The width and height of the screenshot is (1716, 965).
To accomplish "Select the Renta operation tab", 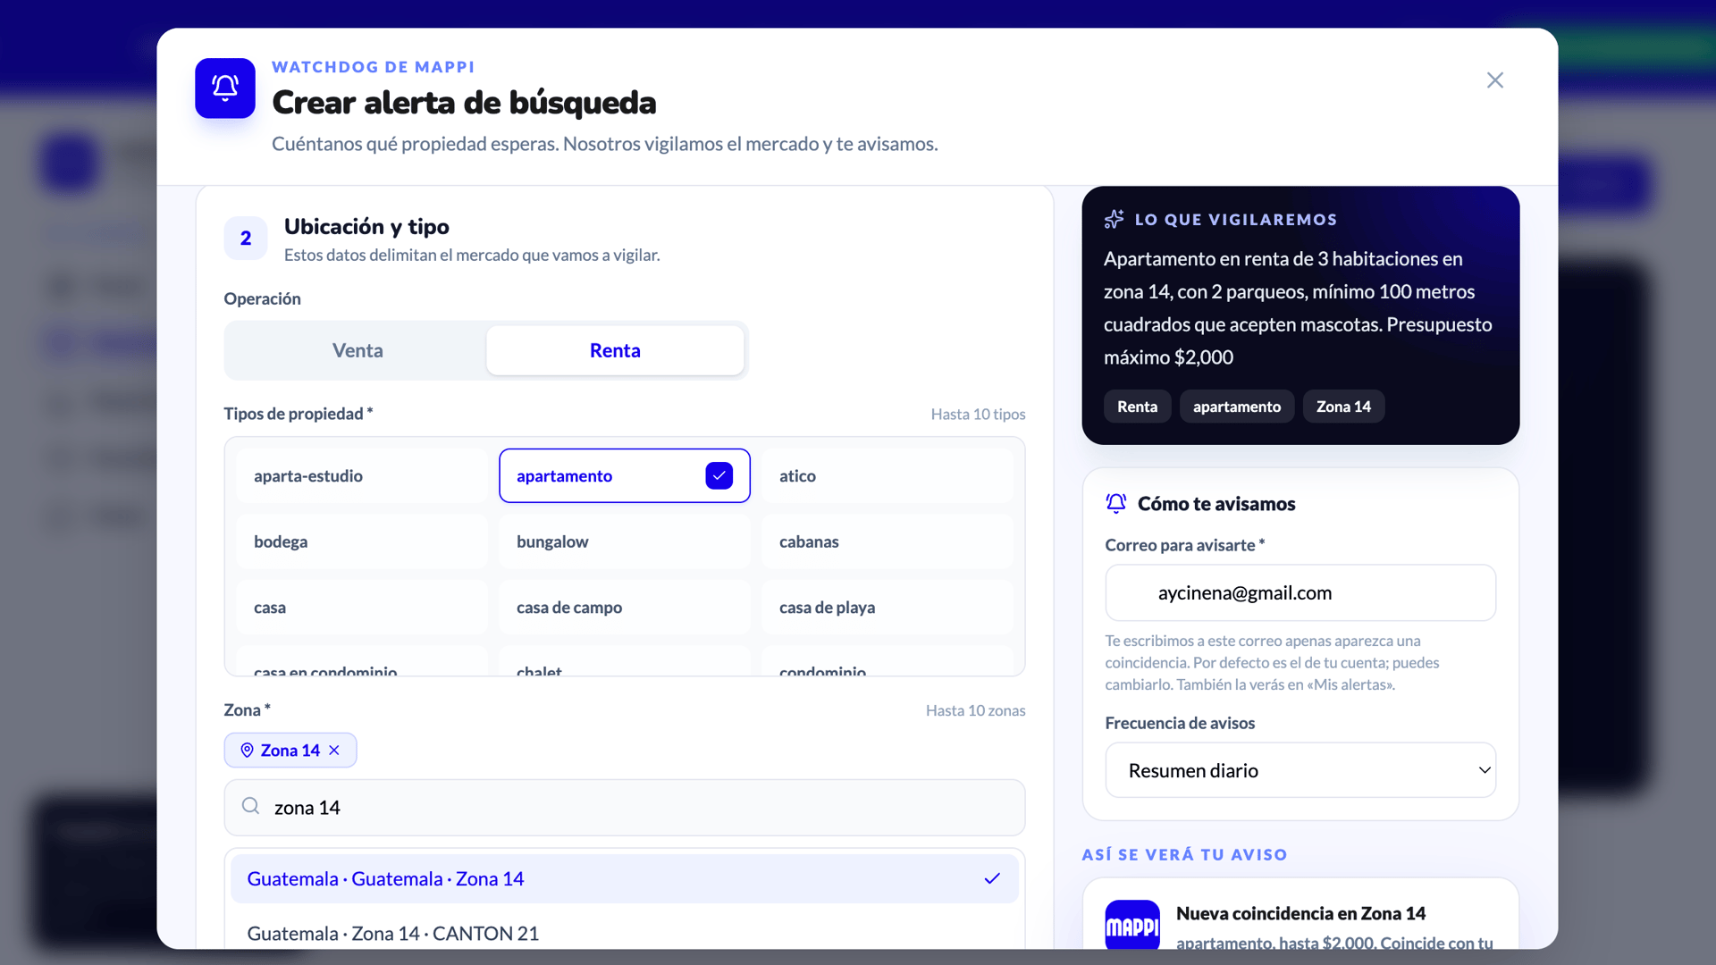I will (615, 350).
